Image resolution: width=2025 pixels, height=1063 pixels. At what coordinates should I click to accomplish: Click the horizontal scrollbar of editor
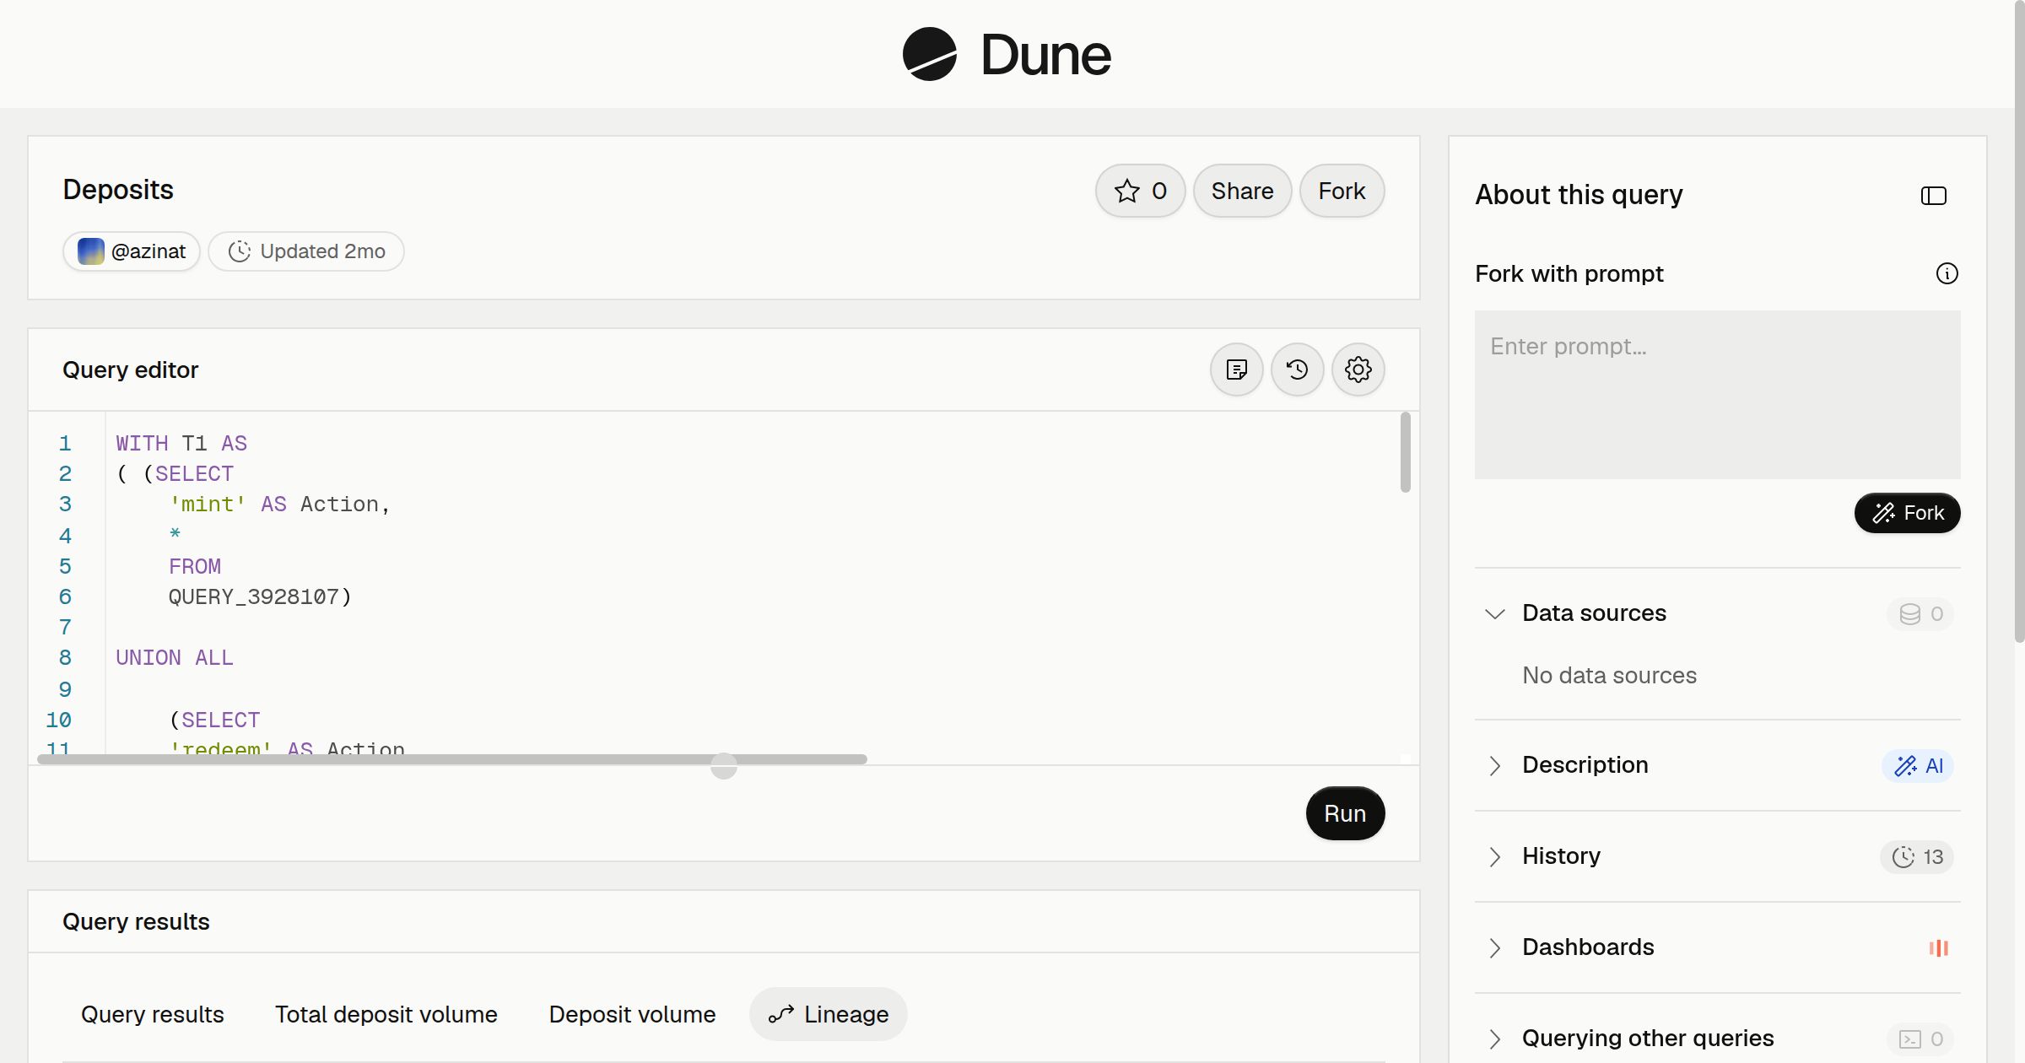[452, 759]
